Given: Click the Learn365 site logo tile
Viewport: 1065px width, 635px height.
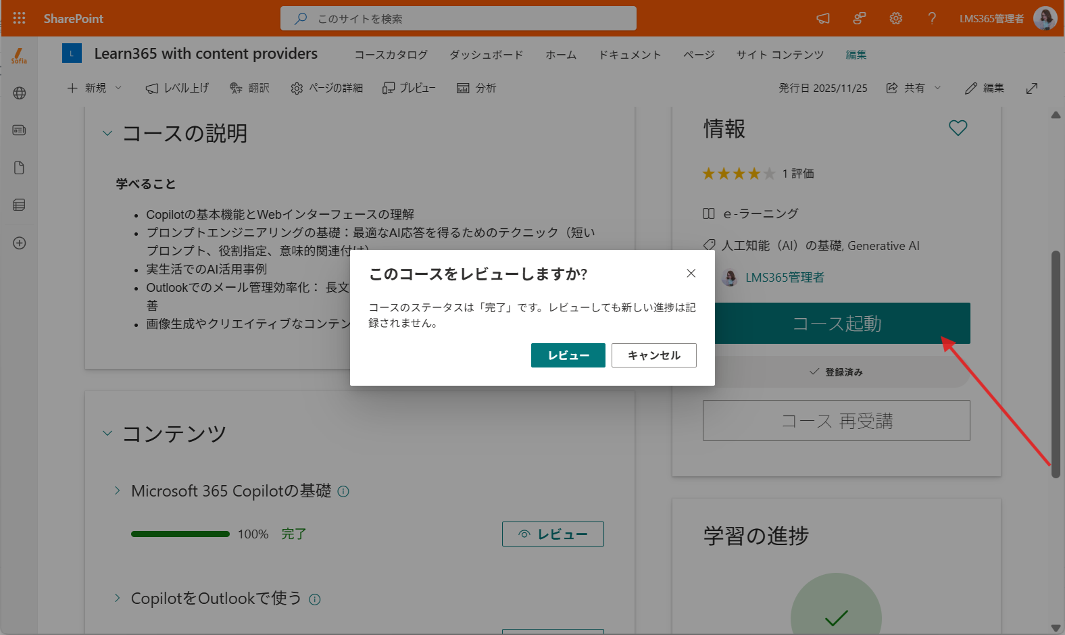Looking at the screenshot, I should click(72, 53).
